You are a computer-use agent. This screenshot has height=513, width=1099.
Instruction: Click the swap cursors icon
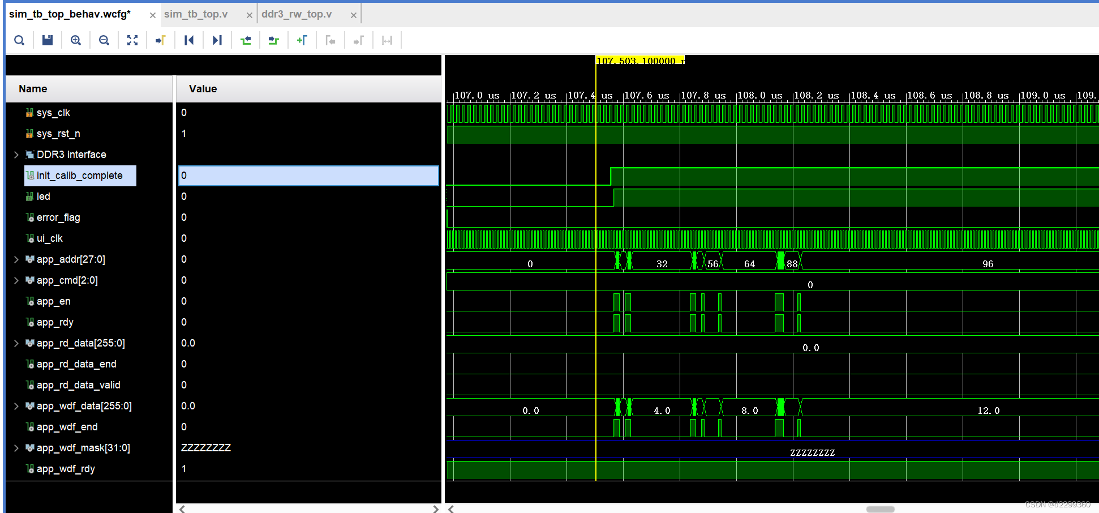[x=387, y=40]
